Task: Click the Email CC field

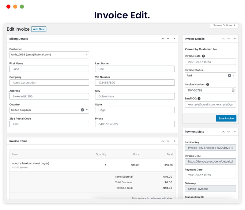Action: pos(210,104)
